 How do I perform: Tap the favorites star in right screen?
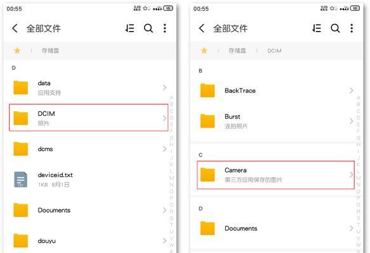[204, 51]
